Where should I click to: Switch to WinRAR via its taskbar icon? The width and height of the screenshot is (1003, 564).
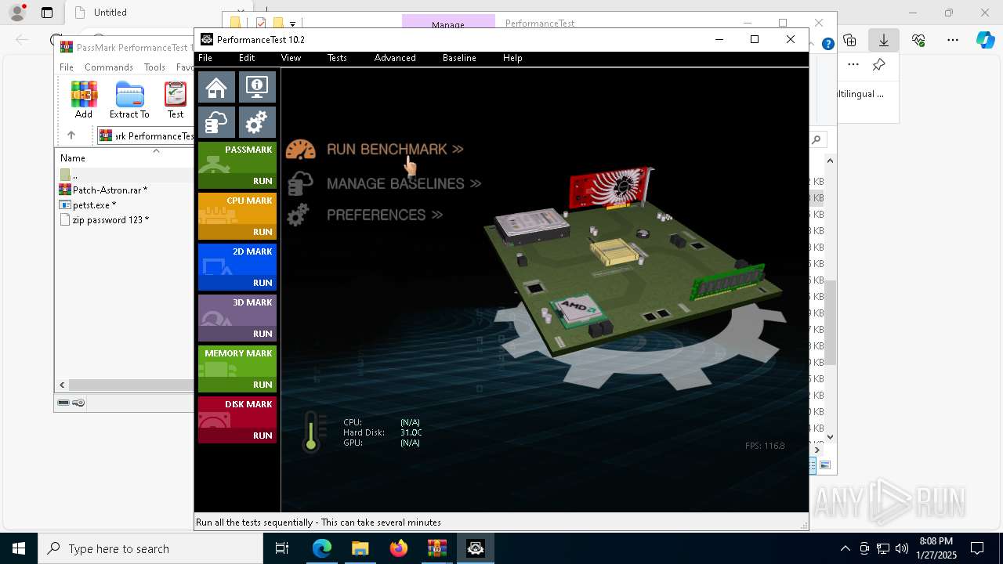[x=437, y=548]
